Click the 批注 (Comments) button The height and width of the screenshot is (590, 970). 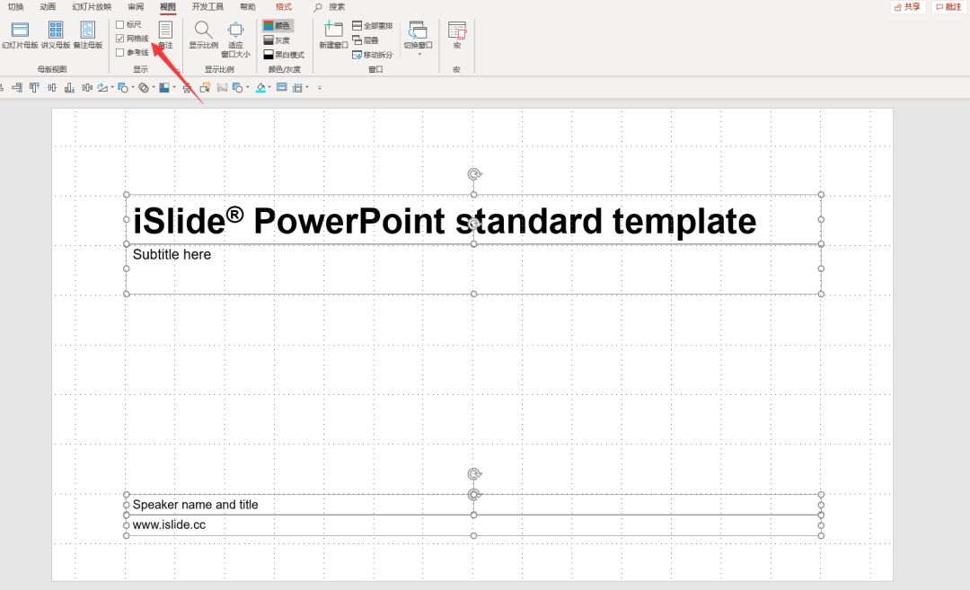click(x=948, y=7)
